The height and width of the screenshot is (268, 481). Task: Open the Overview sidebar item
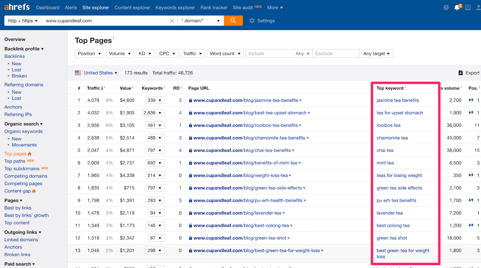point(15,39)
